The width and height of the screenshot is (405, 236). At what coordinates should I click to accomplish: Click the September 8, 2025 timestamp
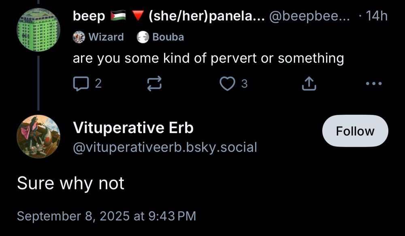(107, 216)
